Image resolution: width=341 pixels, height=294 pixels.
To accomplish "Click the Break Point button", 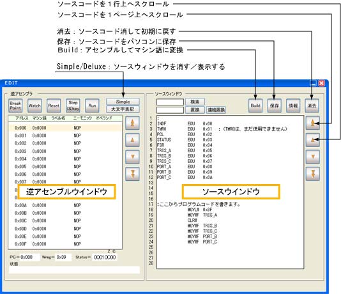I will click(15, 105).
